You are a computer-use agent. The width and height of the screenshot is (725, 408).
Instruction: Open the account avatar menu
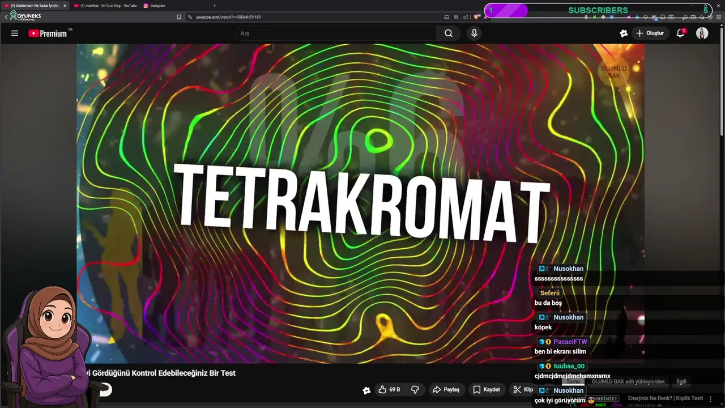coord(702,33)
